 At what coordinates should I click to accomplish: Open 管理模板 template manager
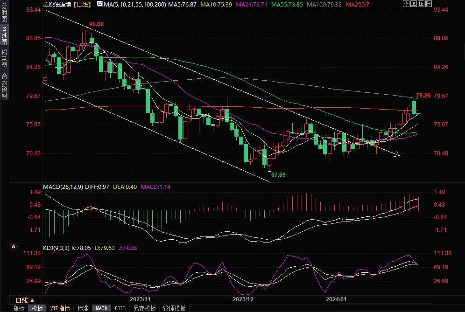(x=174, y=308)
